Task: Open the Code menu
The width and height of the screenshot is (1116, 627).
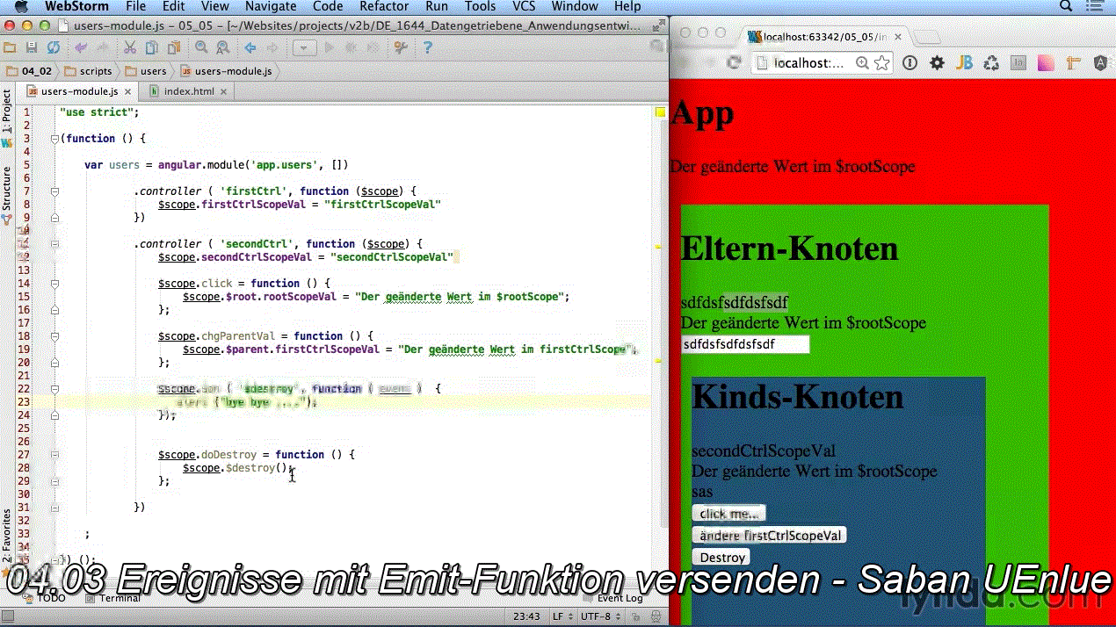Action: tap(328, 7)
